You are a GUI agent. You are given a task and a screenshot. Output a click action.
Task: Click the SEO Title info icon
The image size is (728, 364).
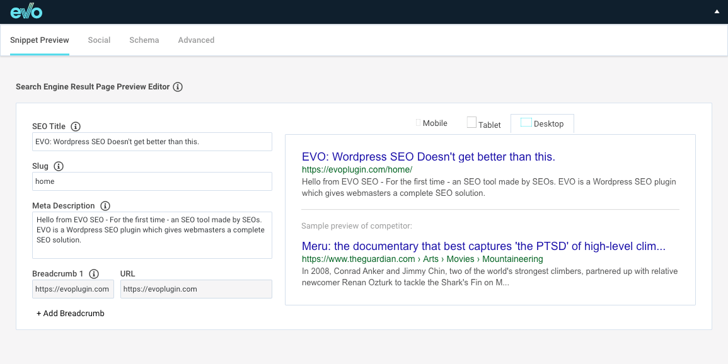pyautogui.click(x=76, y=126)
